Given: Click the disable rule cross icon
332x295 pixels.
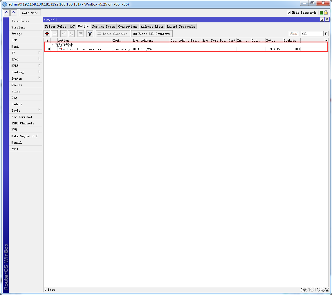Looking at the screenshot, I should 71,34.
